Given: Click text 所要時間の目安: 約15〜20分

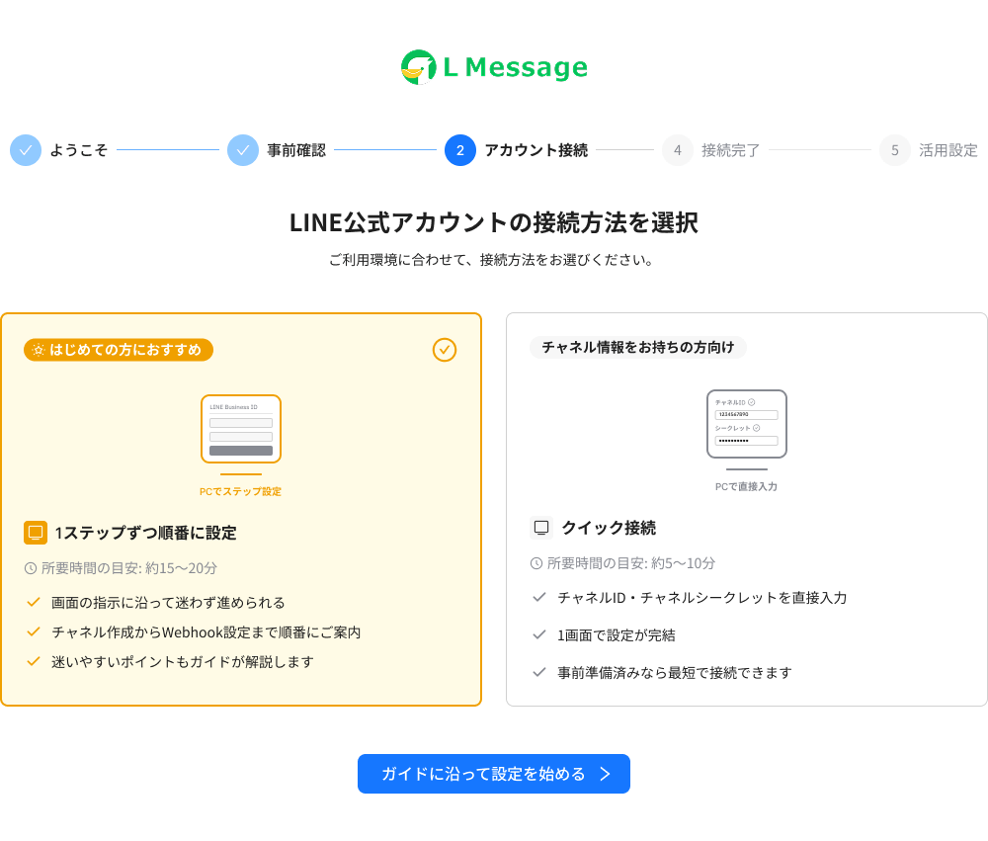Looking at the screenshot, I should (129, 568).
